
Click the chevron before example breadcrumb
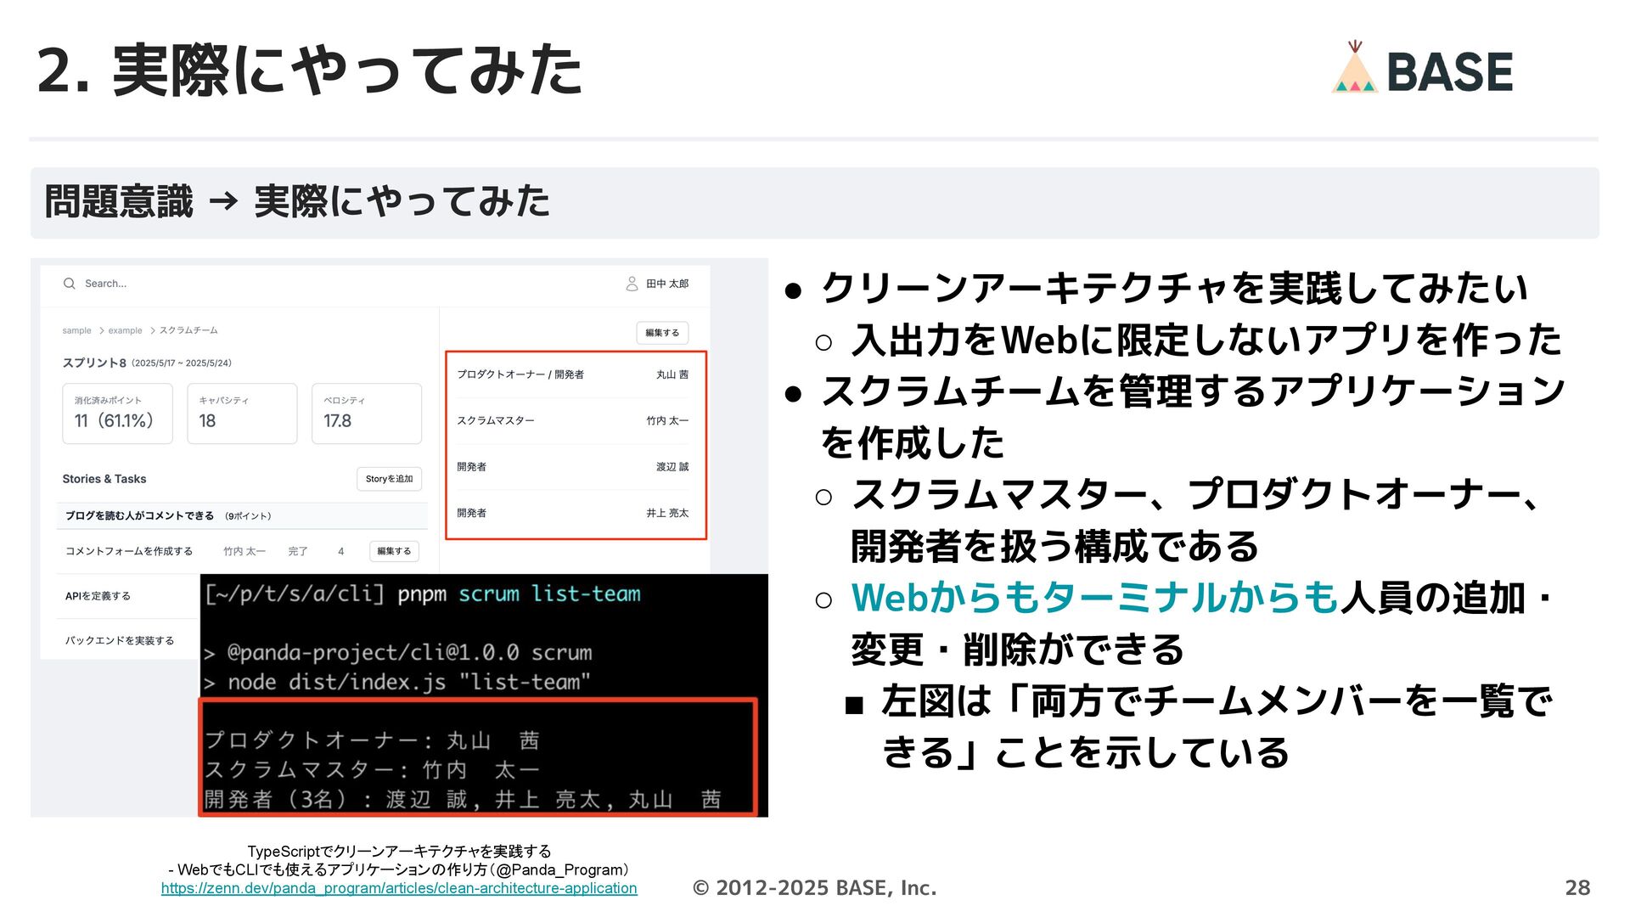[101, 330]
